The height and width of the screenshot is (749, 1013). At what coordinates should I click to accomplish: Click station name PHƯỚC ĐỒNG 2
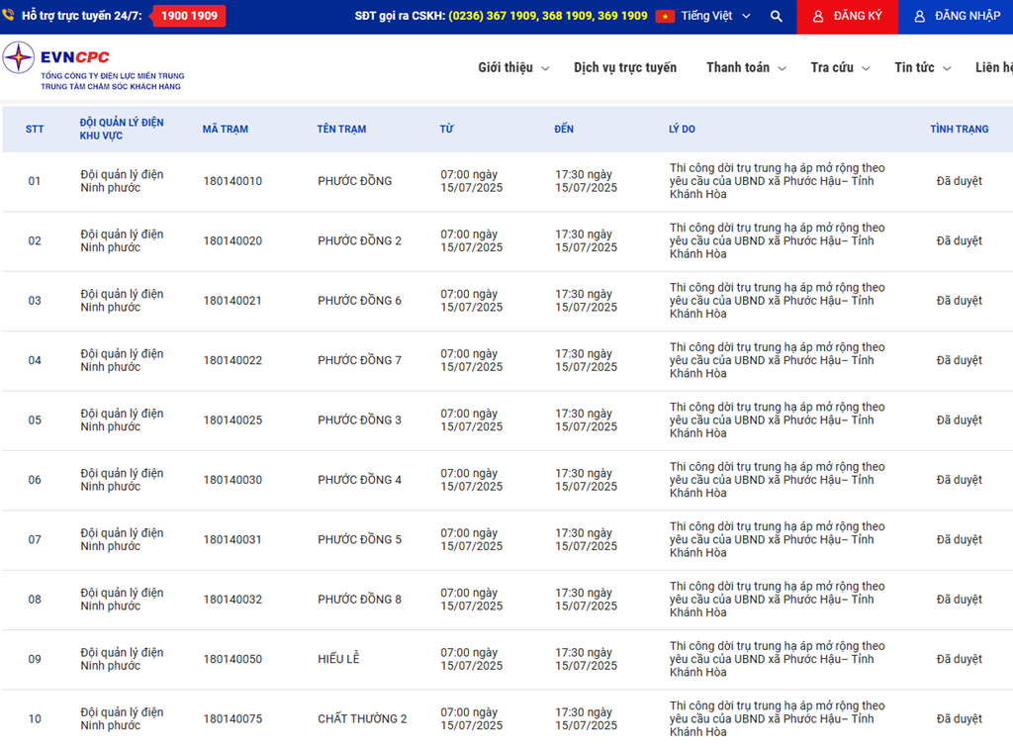click(x=359, y=240)
